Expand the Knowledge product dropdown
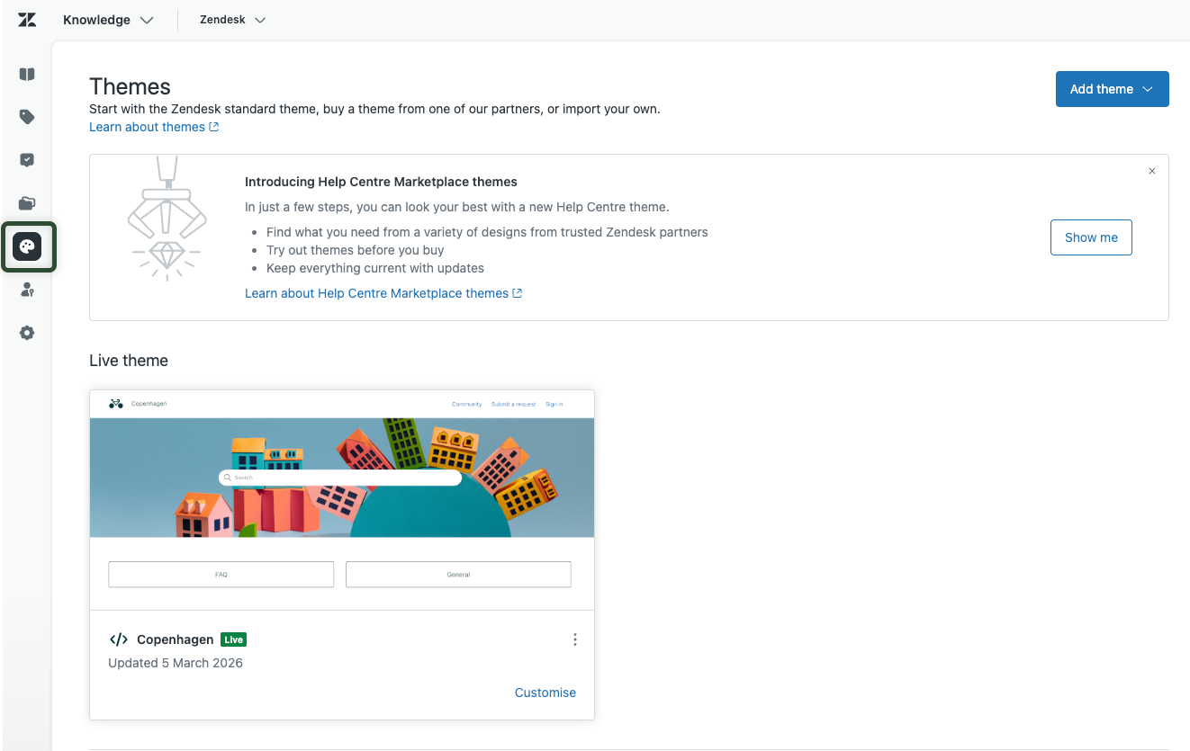 point(108,19)
